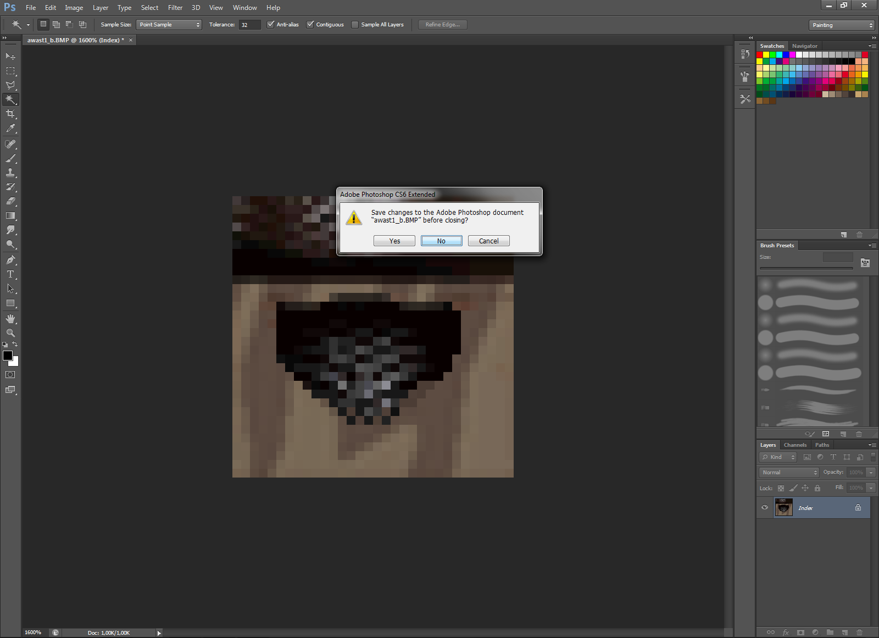
Task: Select the Polygonal Lasso tool
Action: pos(10,85)
